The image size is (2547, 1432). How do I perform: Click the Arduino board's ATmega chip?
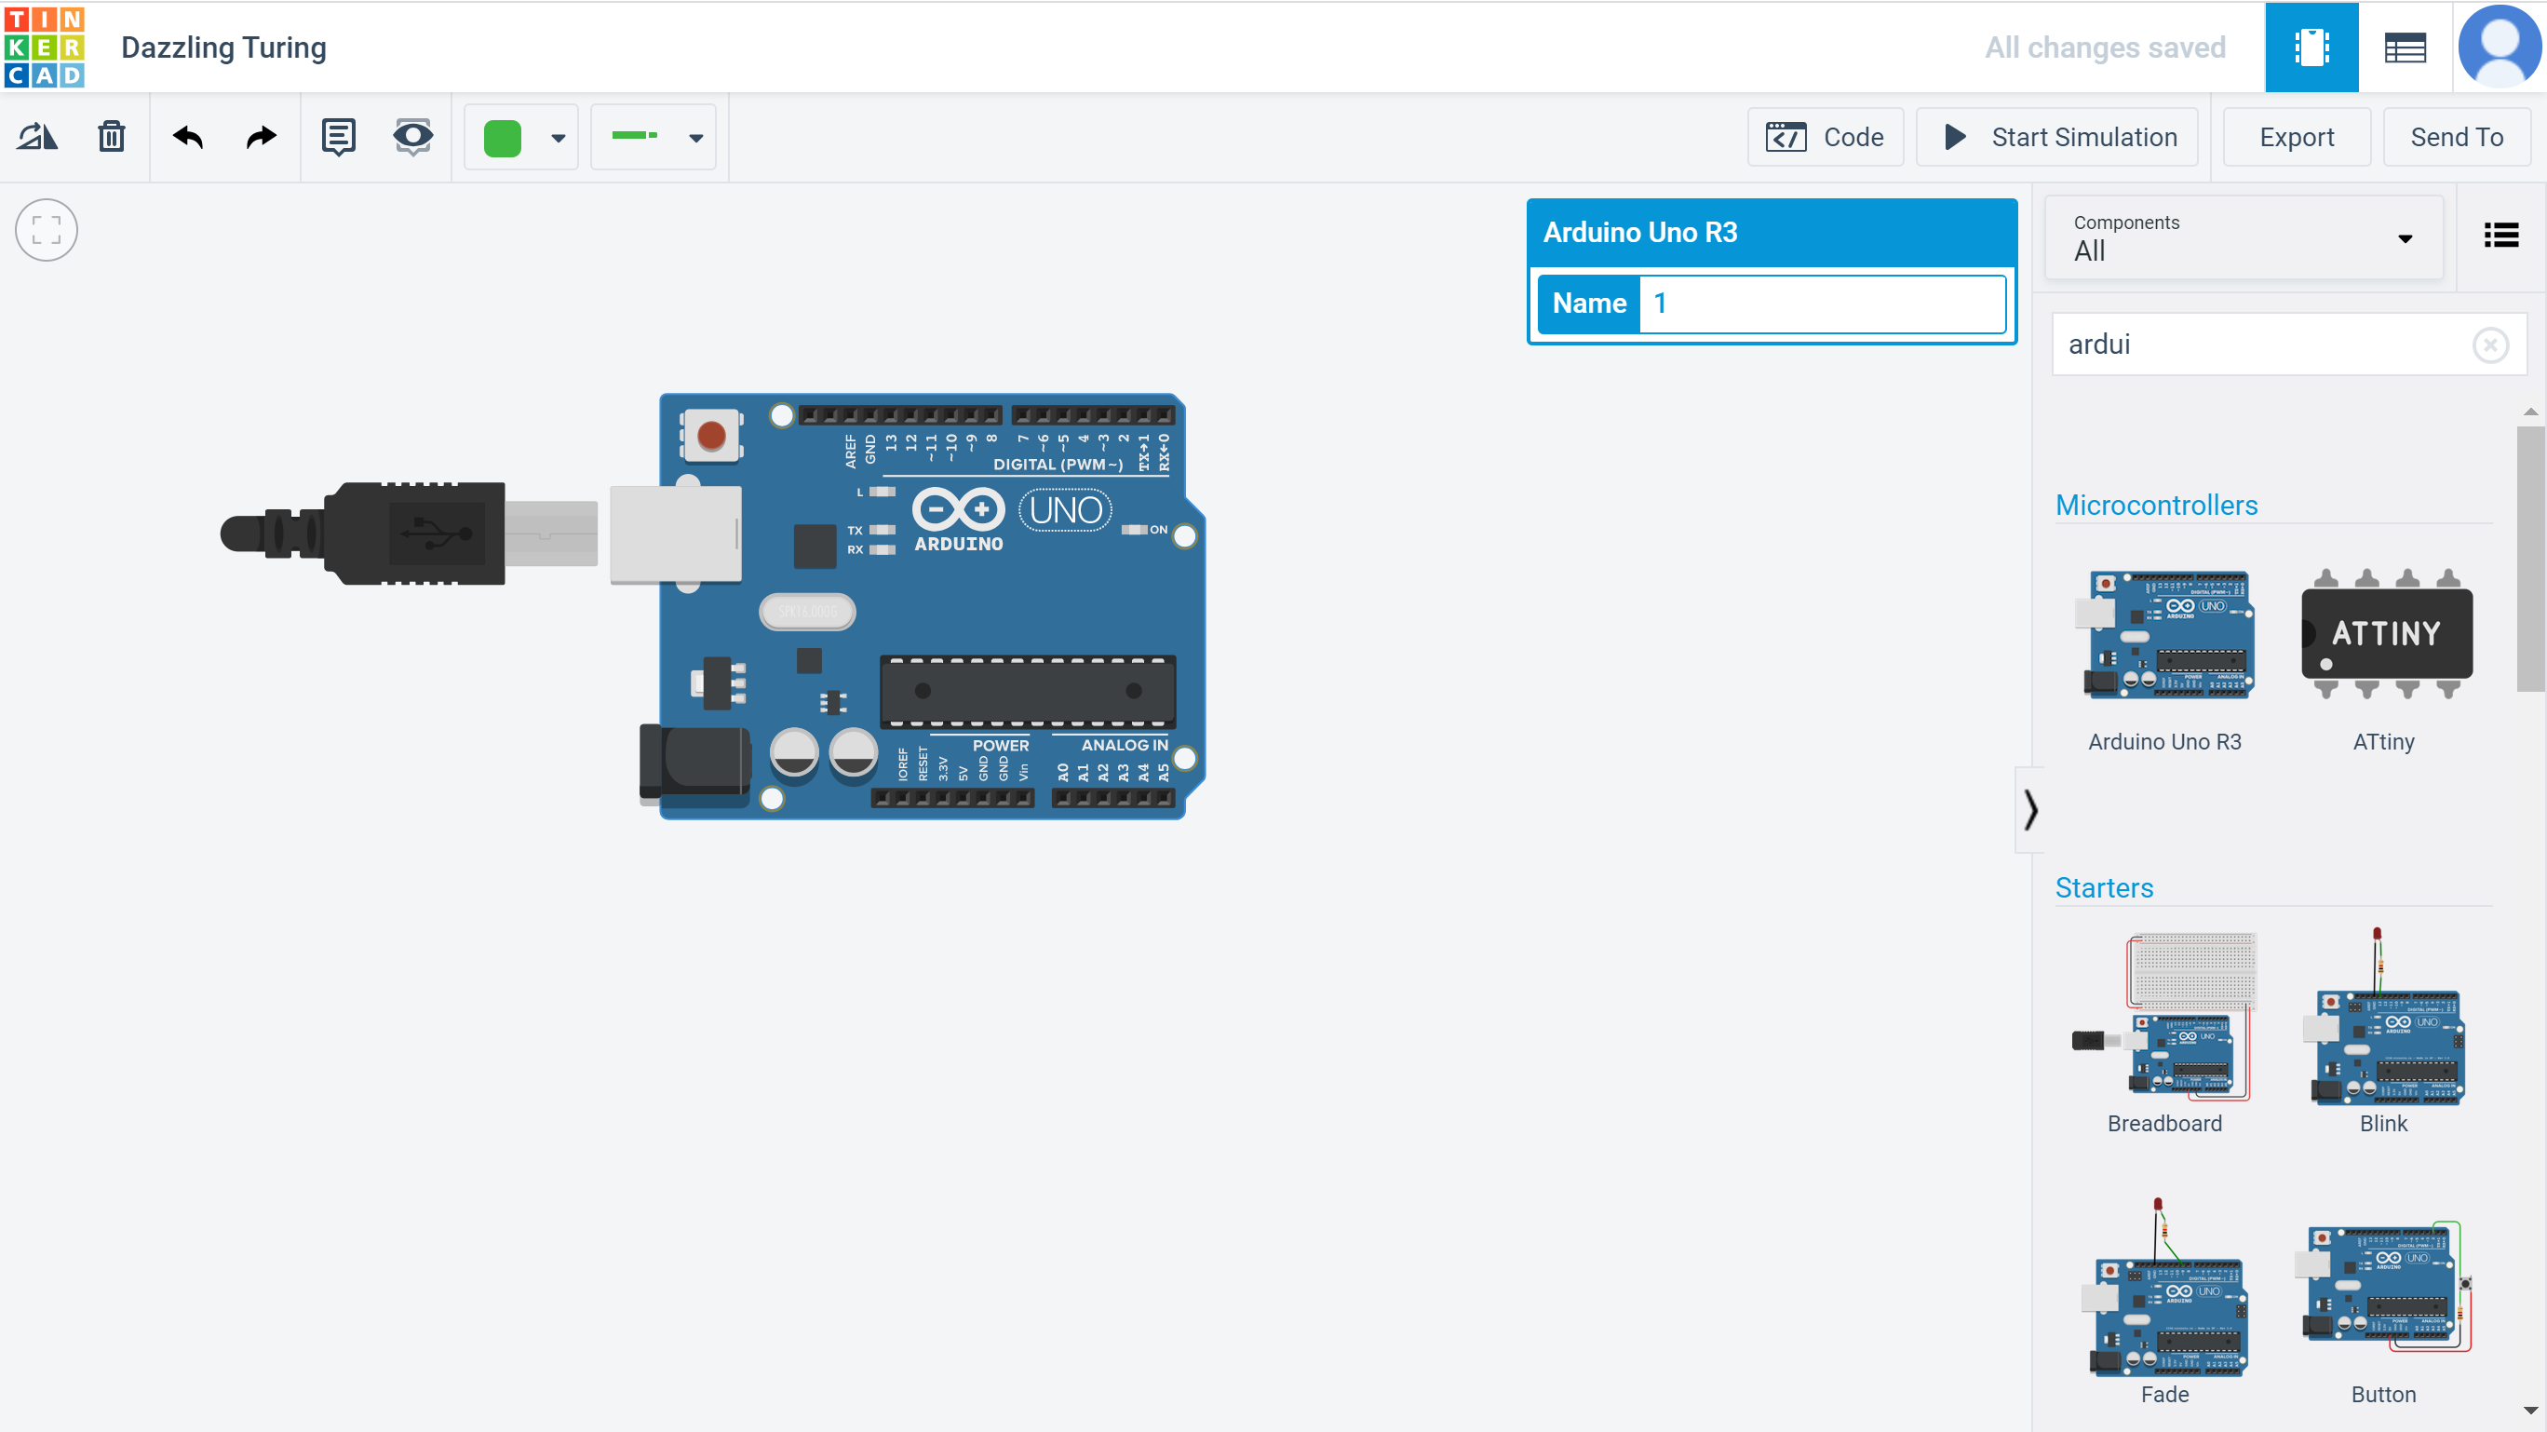(1029, 691)
